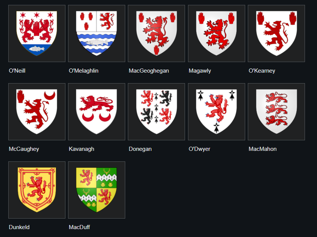Select the MacDuff green and yellow shield
This screenshot has height=237, width=317.
tap(96, 190)
